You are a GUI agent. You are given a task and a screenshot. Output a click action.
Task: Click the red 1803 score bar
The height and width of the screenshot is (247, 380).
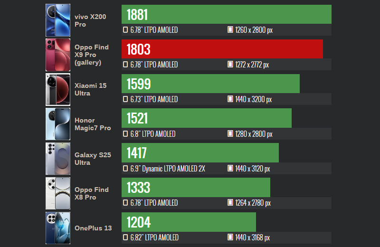pos(222,49)
